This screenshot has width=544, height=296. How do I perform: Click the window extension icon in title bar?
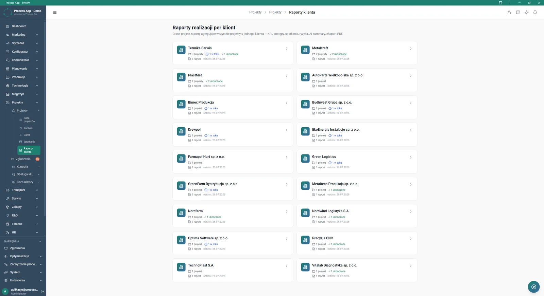(500, 3)
